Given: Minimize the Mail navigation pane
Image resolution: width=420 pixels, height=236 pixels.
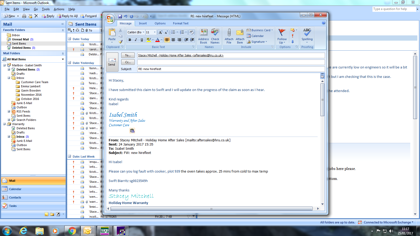Looking at the screenshot, I should click(x=62, y=24).
